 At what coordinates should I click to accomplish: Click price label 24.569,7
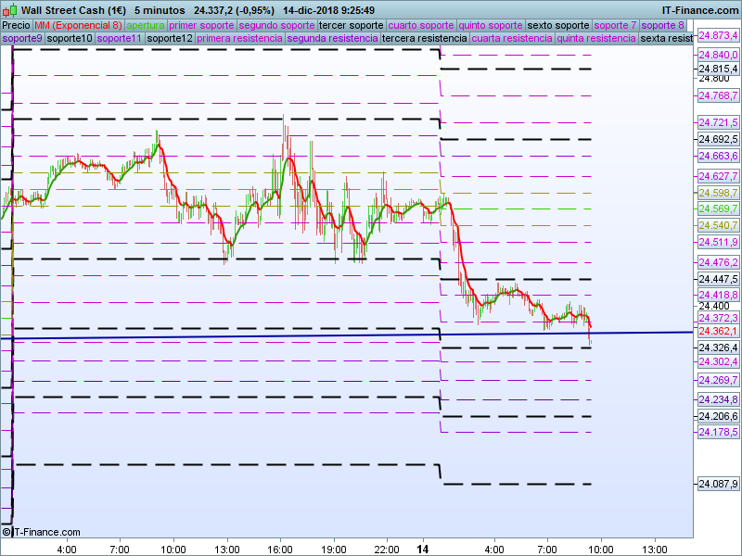(x=718, y=209)
